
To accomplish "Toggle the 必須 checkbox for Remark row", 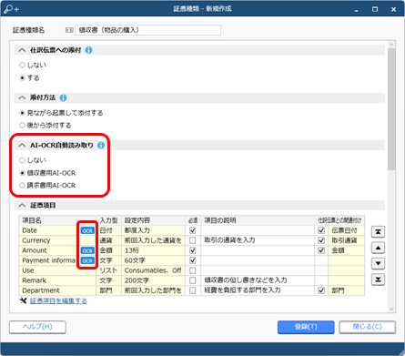I will [192, 280].
